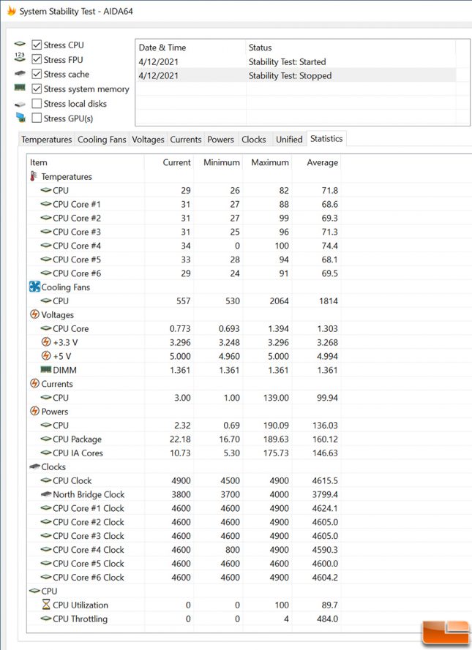Click the 4615.5 average CPU Clock value
The width and height of the screenshot is (472, 650).
[x=325, y=480]
